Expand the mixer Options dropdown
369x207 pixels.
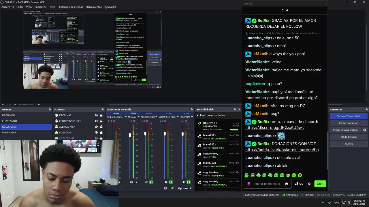coord(185,188)
